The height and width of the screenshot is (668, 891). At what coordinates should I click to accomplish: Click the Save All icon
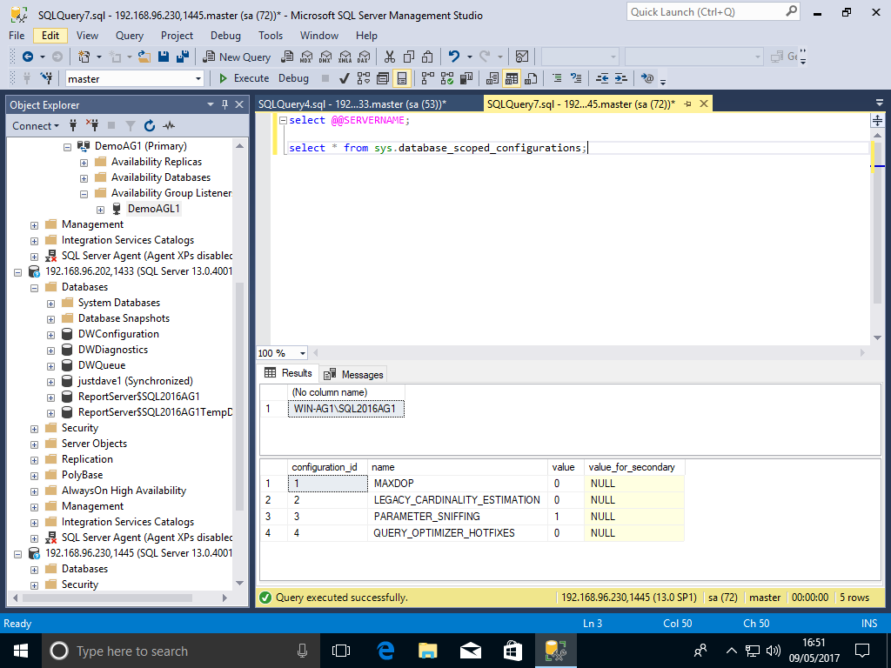183,57
